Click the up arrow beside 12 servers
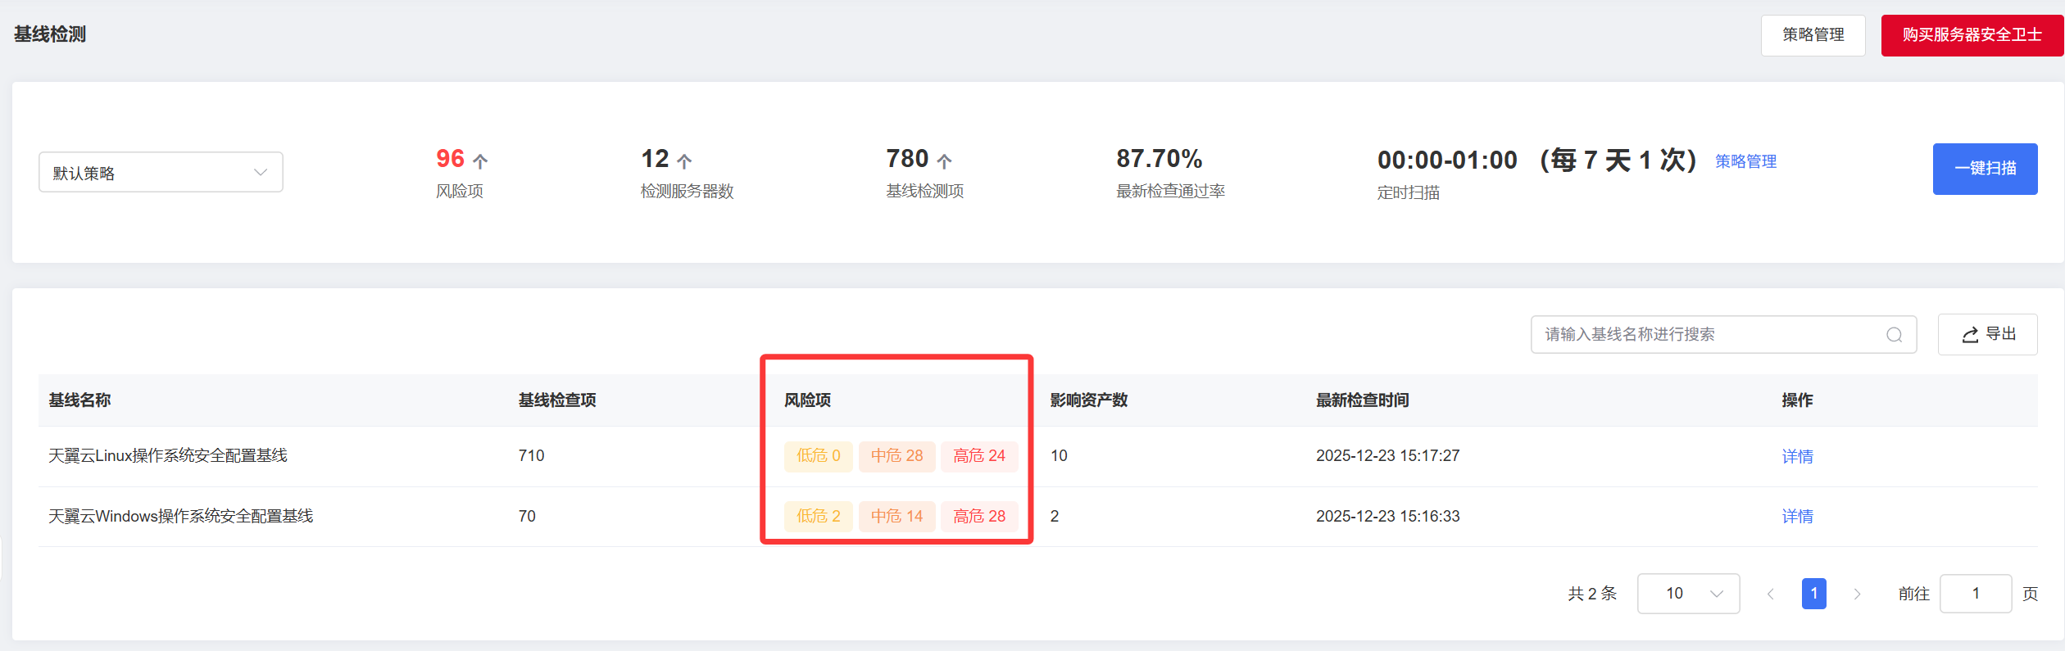The height and width of the screenshot is (651, 2065). (684, 160)
